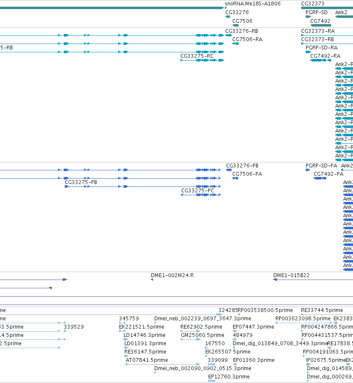Select the CG33276 gene glyph
This screenshot has height=383, width=353.
pos(228,17)
